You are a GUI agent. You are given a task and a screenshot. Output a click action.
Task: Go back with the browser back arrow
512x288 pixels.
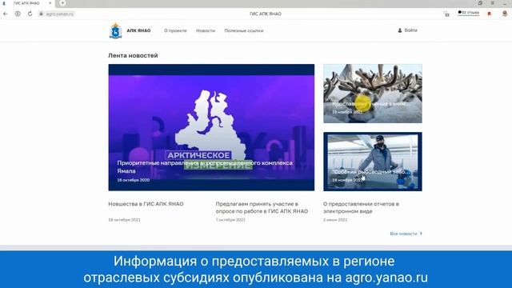[6, 14]
